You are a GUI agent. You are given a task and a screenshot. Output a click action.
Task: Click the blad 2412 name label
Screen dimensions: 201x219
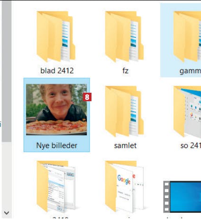point(57,70)
